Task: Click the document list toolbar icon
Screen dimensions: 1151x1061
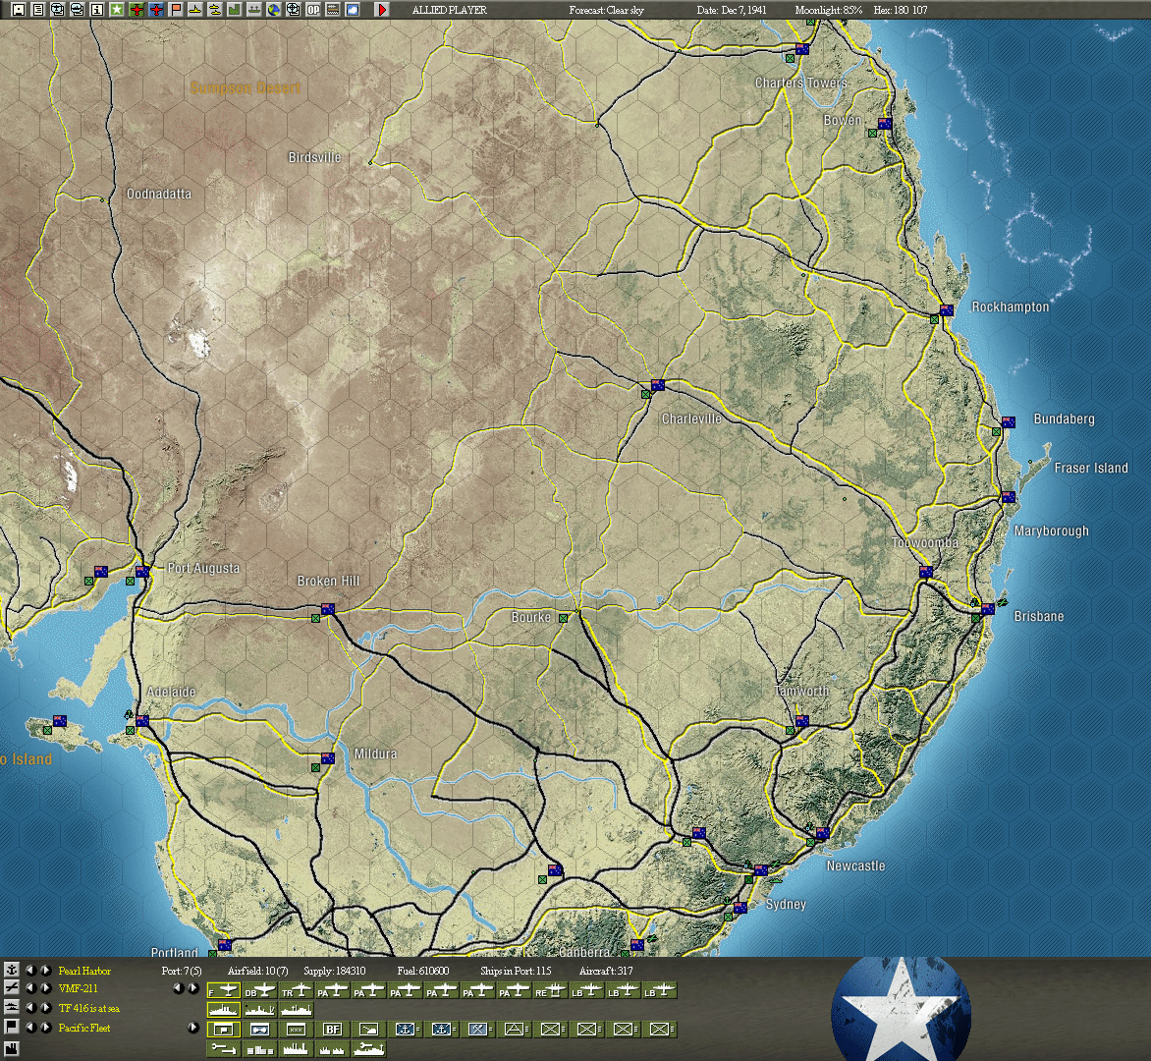Action: click(x=38, y=10)
